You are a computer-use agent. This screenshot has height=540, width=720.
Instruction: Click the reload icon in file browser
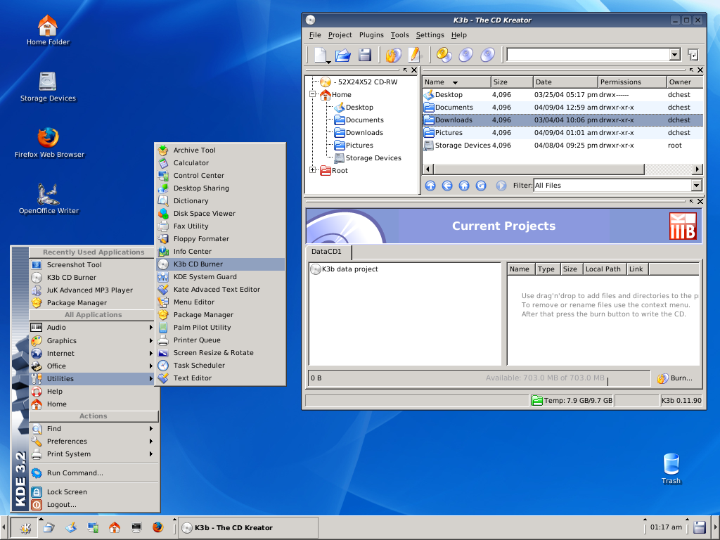[481, 186]
